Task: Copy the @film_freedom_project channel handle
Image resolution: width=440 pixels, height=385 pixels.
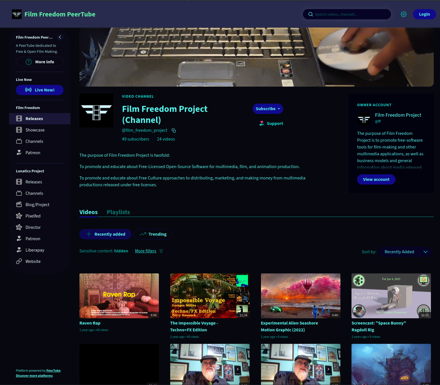Action: pos(174,131)
